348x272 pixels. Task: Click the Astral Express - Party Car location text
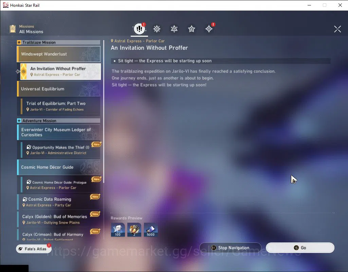point(49,205)
